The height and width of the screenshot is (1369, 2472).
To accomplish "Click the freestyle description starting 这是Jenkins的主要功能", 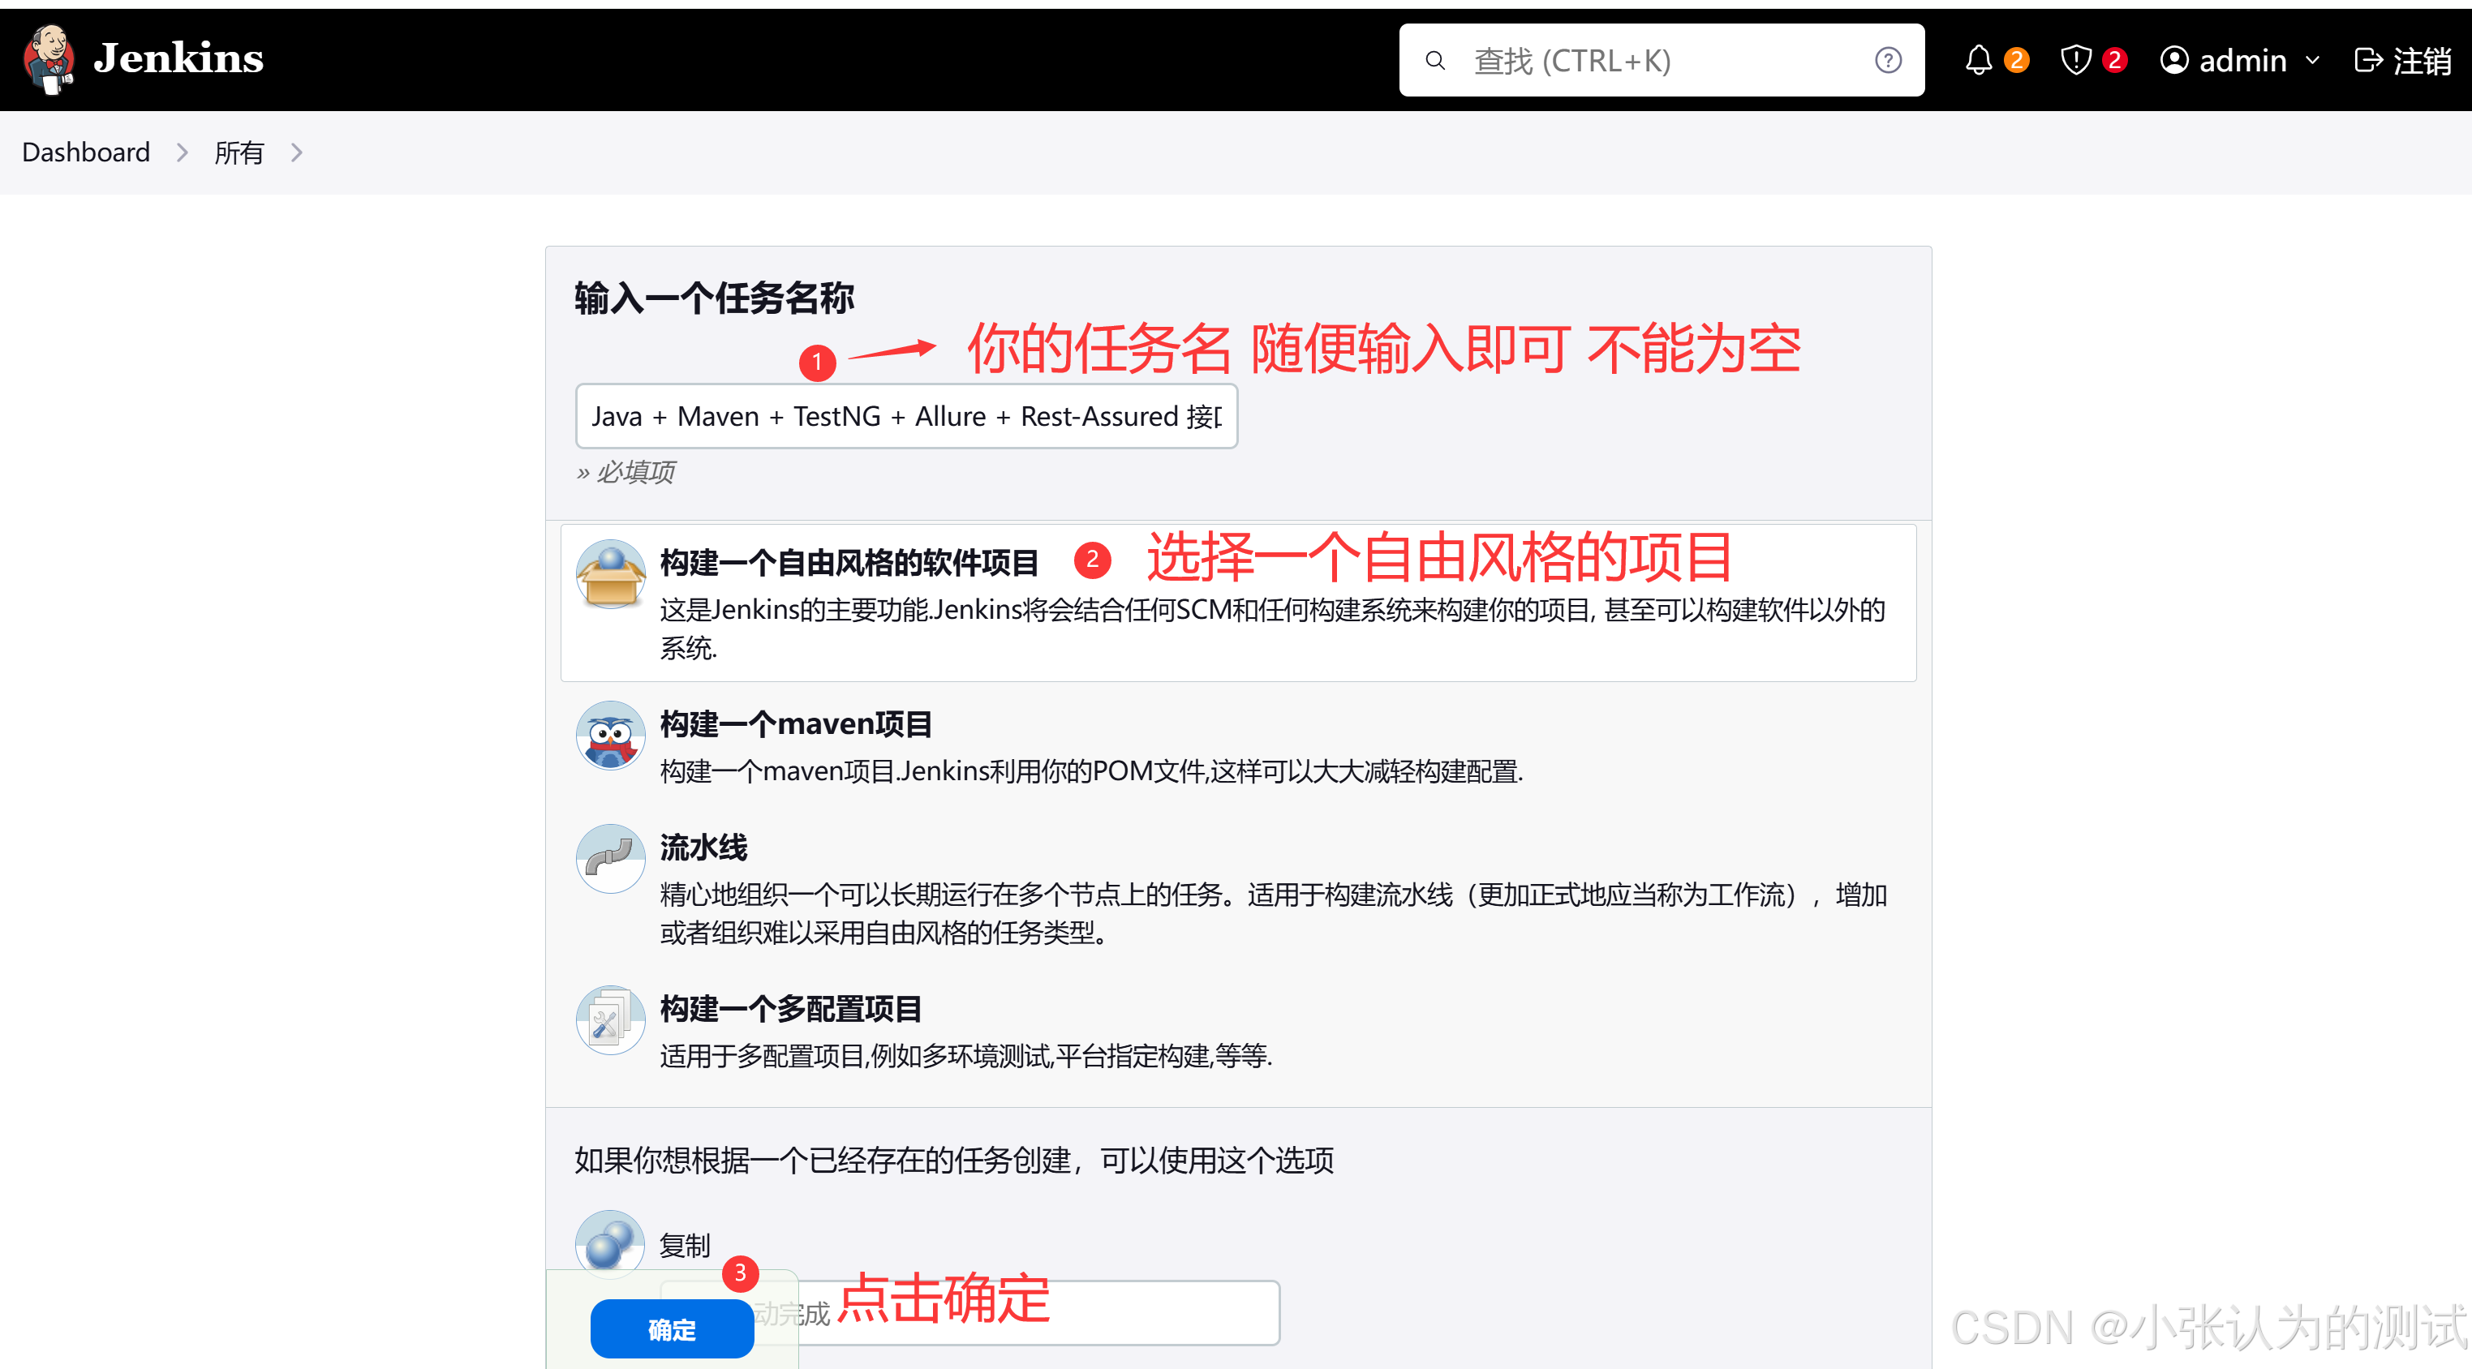I will [x=1272, y=629].
